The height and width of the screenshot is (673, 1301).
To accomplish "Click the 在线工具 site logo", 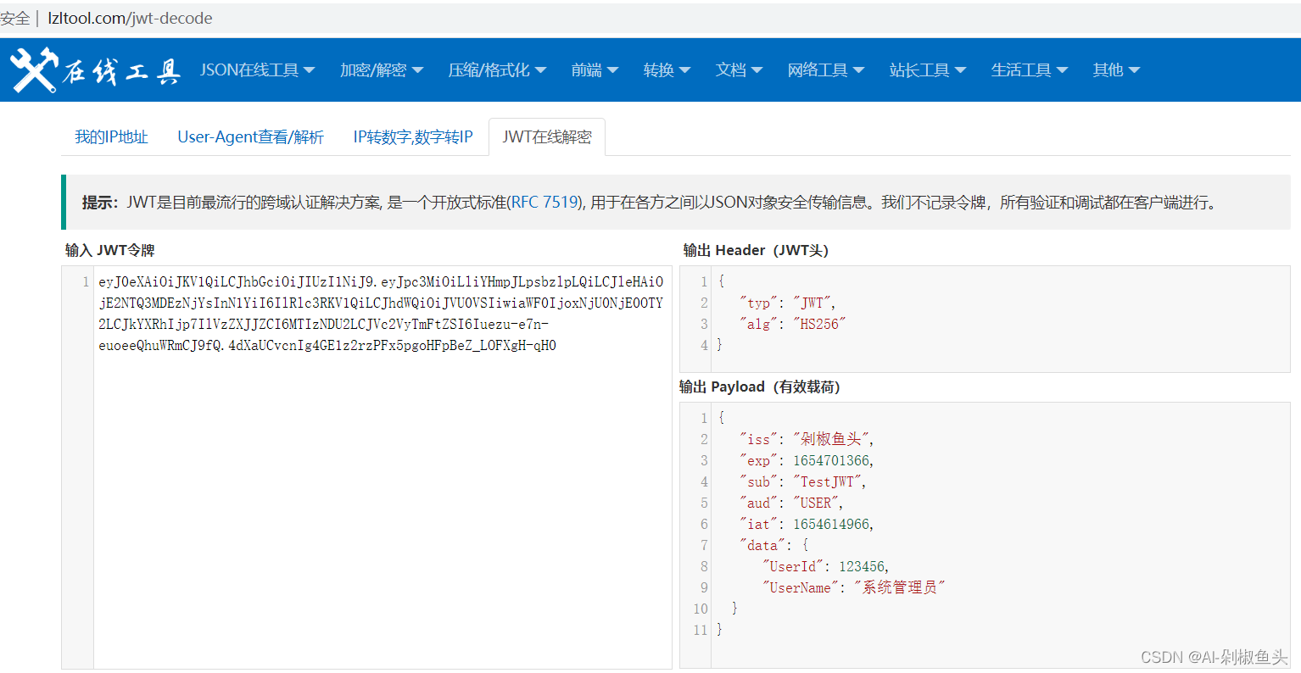I will 95,70.
